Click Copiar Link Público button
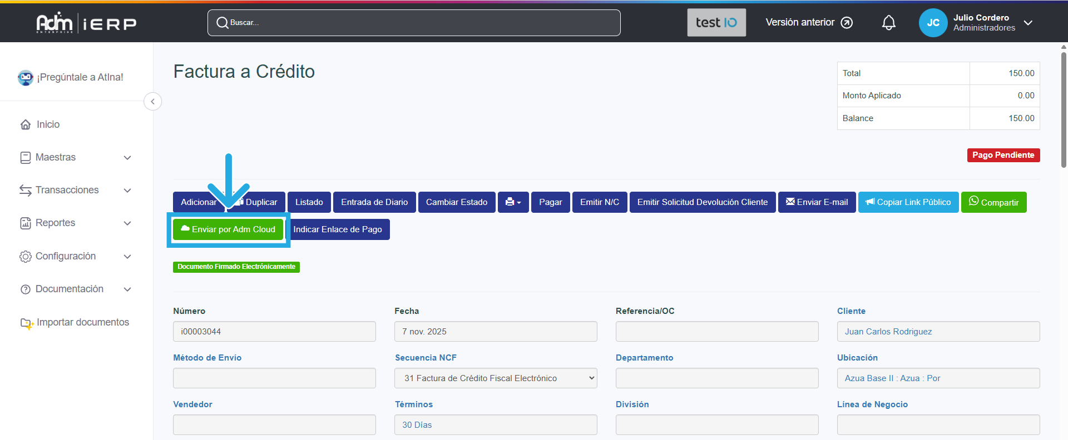 [x=908, y=202]
